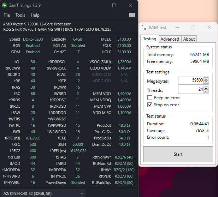
Task: Click the ZenTimings screenshot camera icon
Action: [132, 15]
